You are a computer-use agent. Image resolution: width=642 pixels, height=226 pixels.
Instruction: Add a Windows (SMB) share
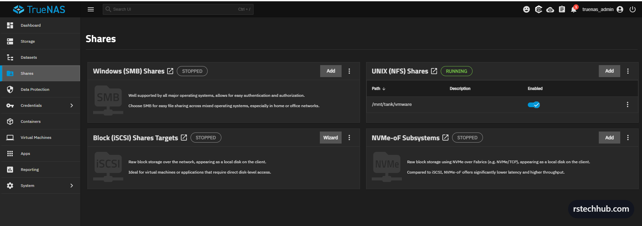pyautogui.click(x=331, y=71)
